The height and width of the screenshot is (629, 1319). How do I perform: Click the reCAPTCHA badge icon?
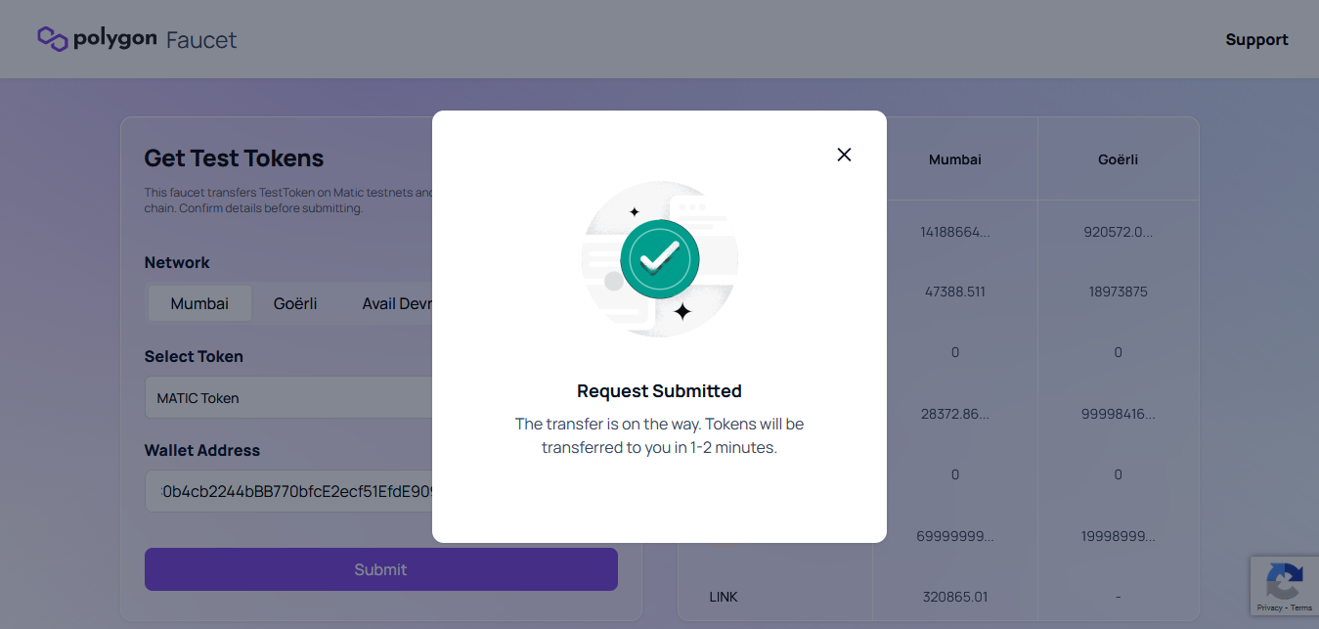tap(1283, 581)
